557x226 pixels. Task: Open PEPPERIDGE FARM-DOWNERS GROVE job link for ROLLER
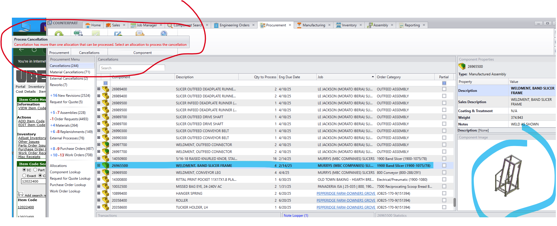tap(346, 200)
